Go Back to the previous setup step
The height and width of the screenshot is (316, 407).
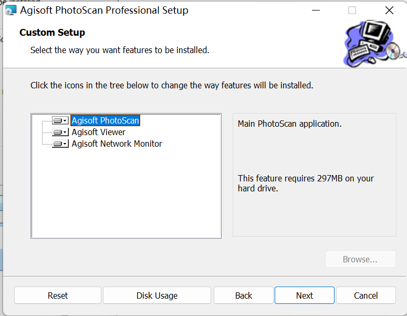(x=244, y=295)
